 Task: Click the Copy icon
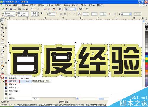(x=24, y=9)
